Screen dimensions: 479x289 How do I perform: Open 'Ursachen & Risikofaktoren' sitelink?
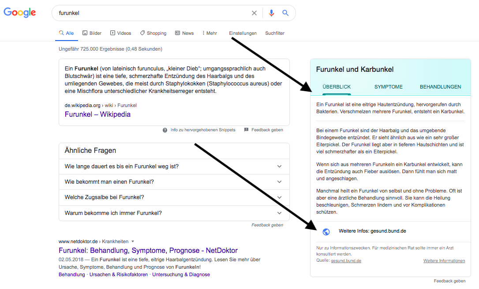tap(119, 274)
